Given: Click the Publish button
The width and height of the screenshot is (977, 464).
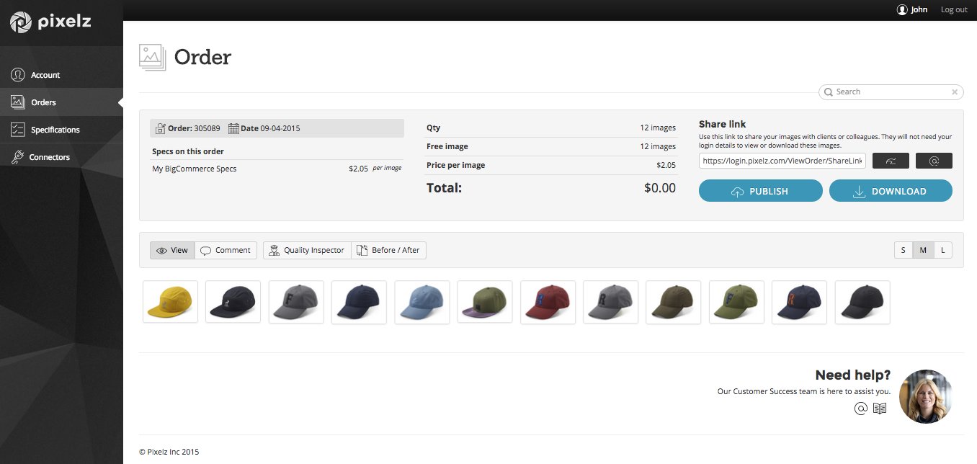Looking at the screenshot, I should [760, 191].
